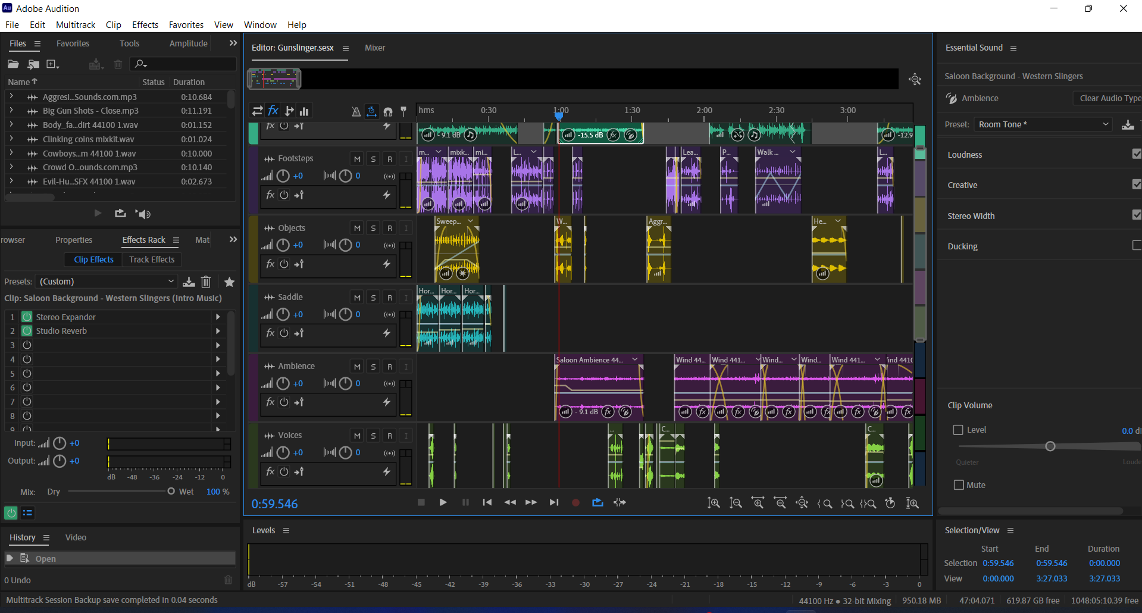
Task: Toggle Studio Reverb effect power
Action: 27,330
